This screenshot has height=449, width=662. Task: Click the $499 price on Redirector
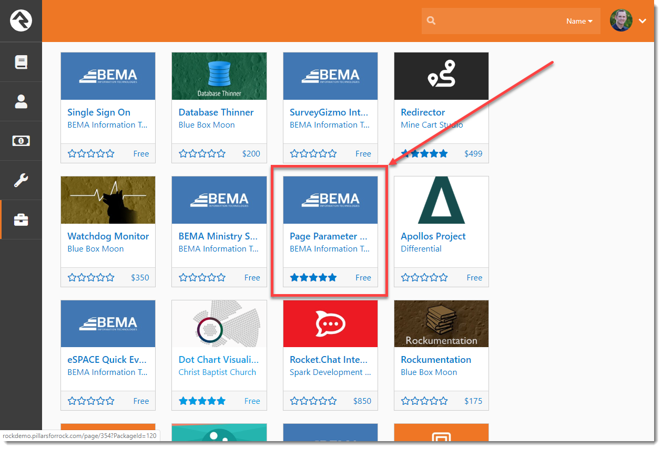(x=473, y=154)
